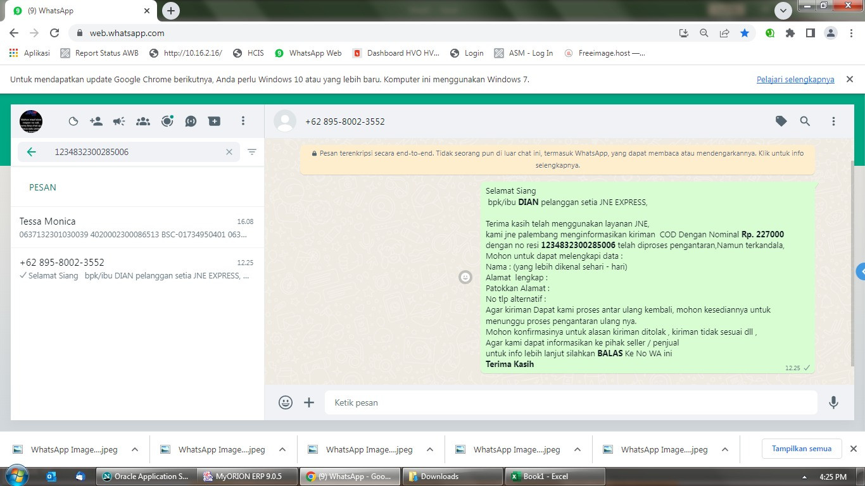
Task: Open Chrome three-dot menu
Action: tap(851, 33)
